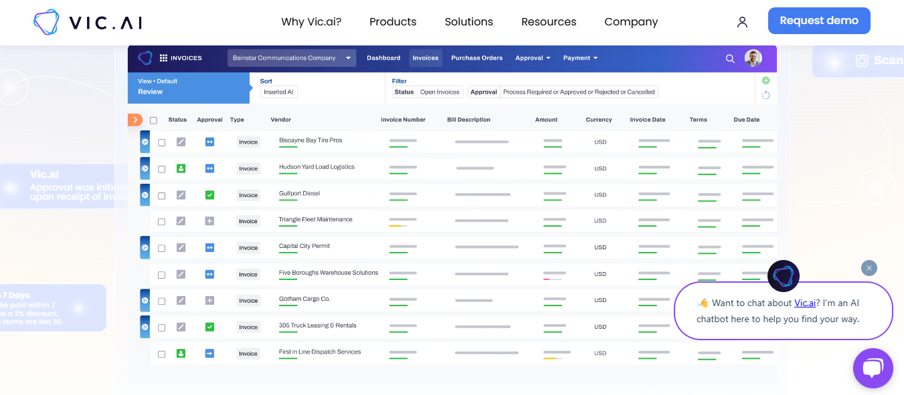Click the Biscayne Bay edit status icon
Image resolution: width=904 pixels, height=395 pixels.
181,142
